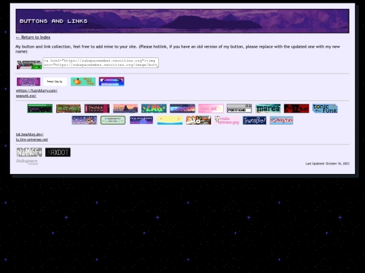Viewport: 365px width, 273px height.
Task: Click the Last Updated October 16, 2023 text
Action: pos(327,164)
